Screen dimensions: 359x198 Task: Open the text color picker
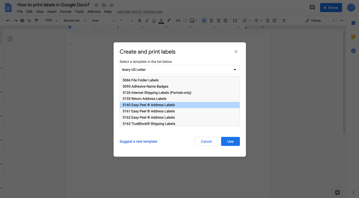(x=161, y=21)
